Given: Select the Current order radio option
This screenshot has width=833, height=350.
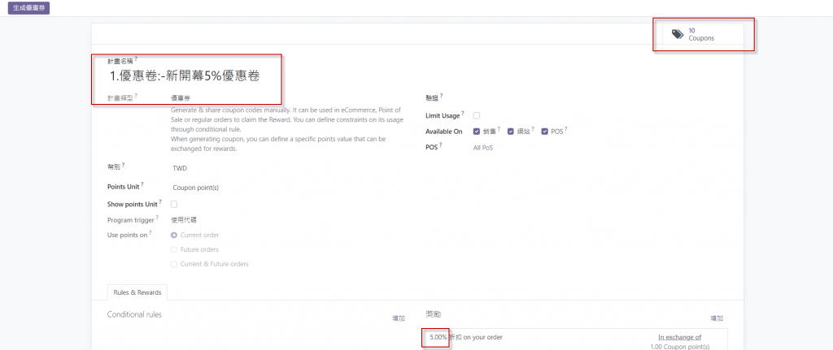Looking at the screenshot, I should click(174, 235).
